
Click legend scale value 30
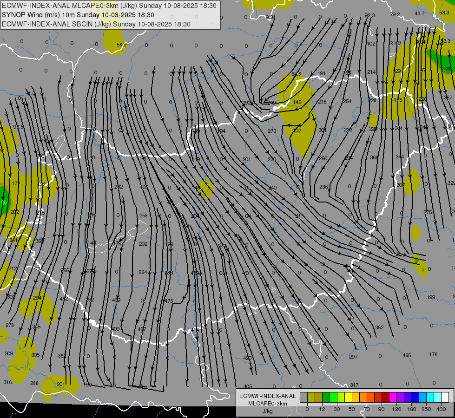pyautogui.click(x=336, y=409)
